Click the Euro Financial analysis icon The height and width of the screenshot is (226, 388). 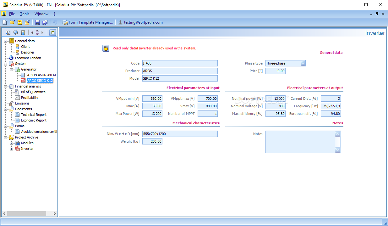11,86
